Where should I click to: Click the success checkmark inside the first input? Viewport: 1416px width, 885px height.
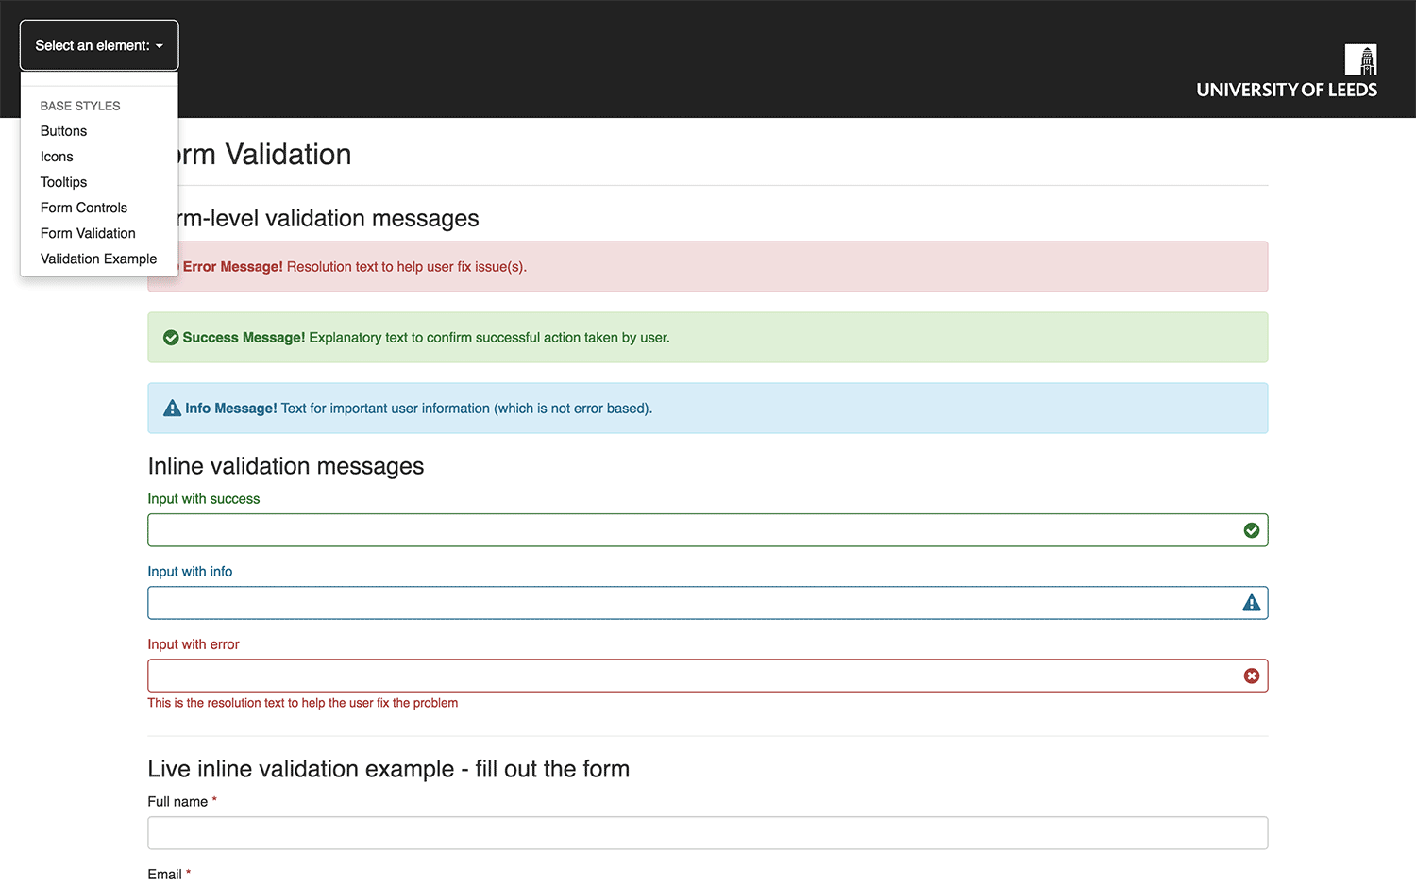(1252, 529)
